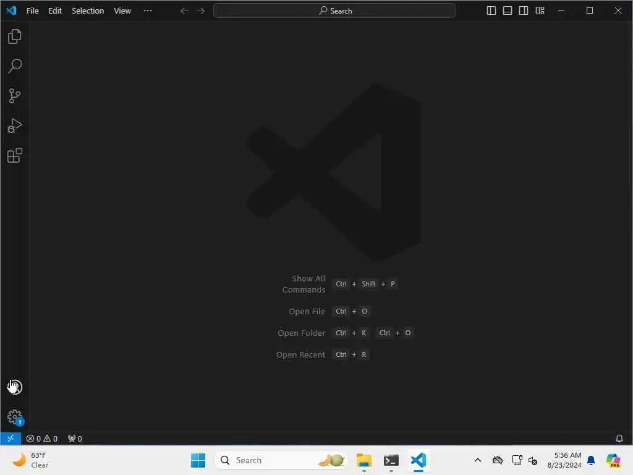Toggle the primary side bar layout icon
This screenshot has width=633, height=475.
tap(491, 11)
